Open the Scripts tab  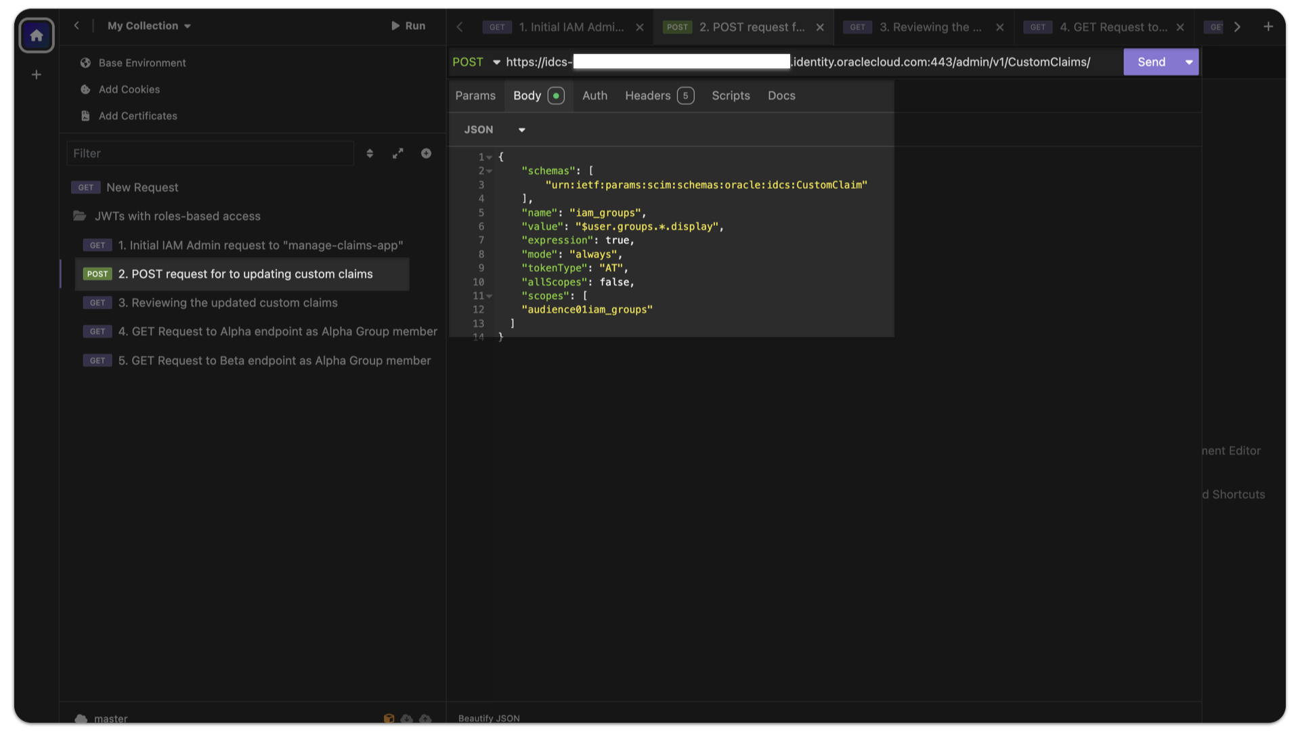point(731,95)
